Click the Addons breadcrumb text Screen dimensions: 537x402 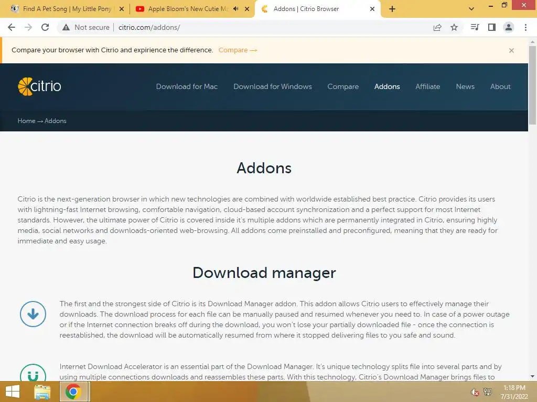click(56, 121)
